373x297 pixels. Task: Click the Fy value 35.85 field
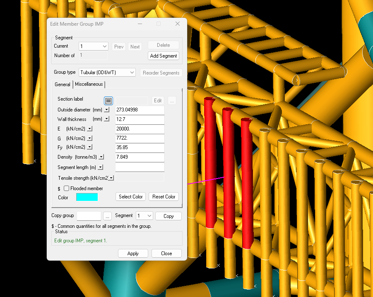click(140, 147)
